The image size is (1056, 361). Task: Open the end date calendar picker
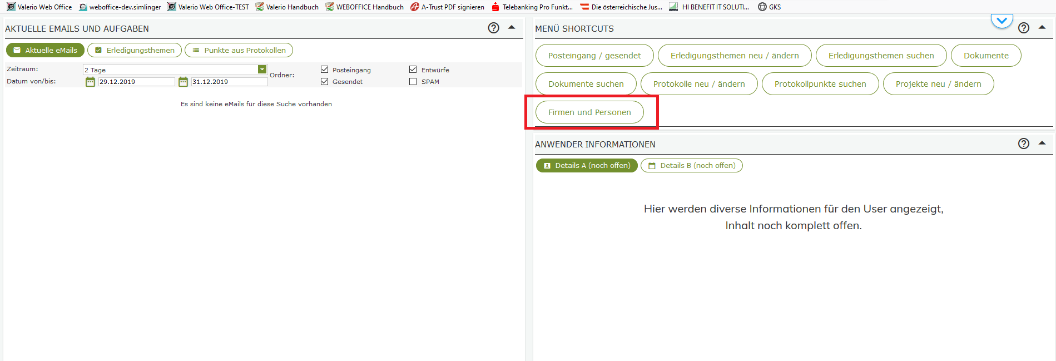183,82
